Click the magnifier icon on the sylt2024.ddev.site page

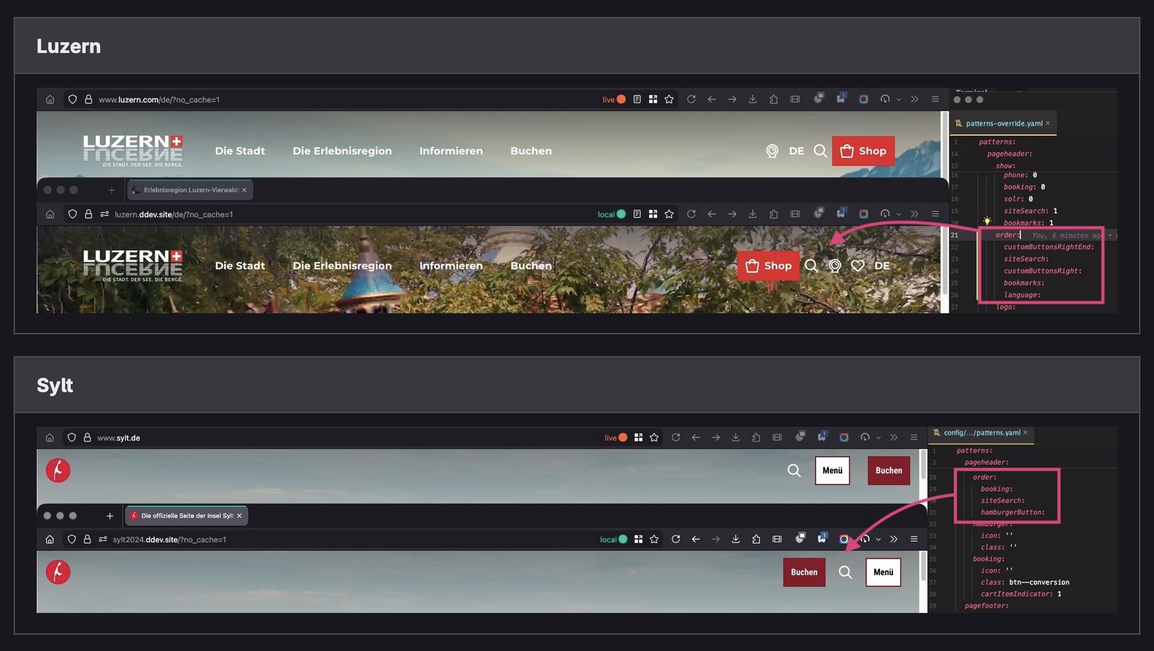coord(845,572)
